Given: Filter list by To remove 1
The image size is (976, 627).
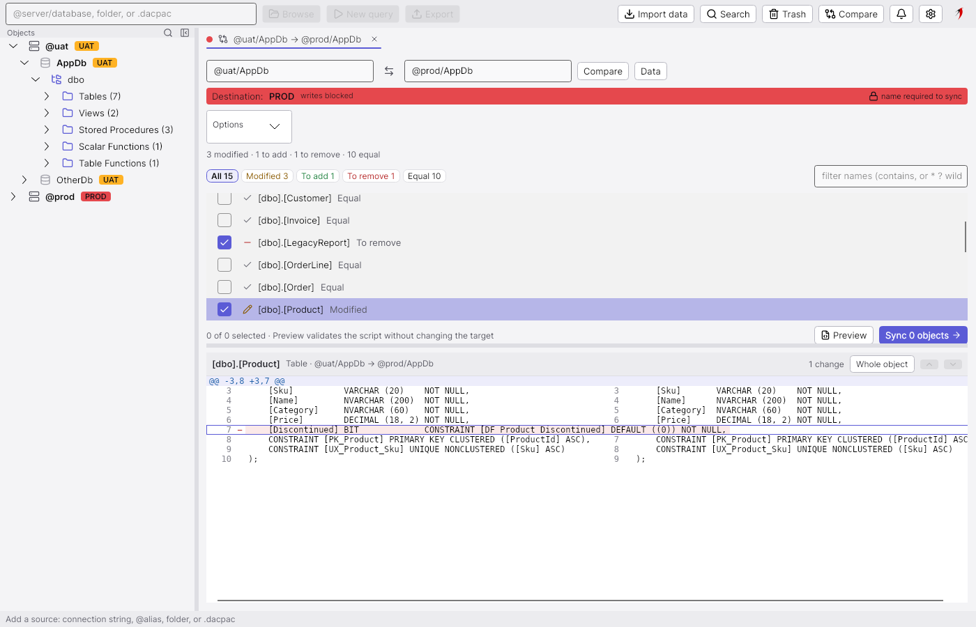Looking at the screenshot, I should point(371,176).
